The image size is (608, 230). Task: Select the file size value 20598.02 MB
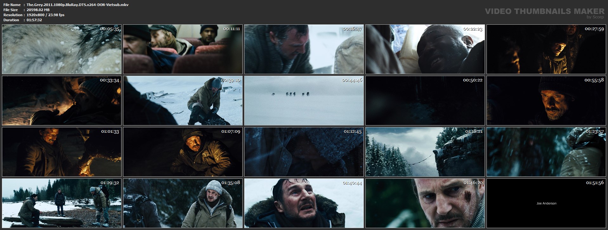coord(38,10)
